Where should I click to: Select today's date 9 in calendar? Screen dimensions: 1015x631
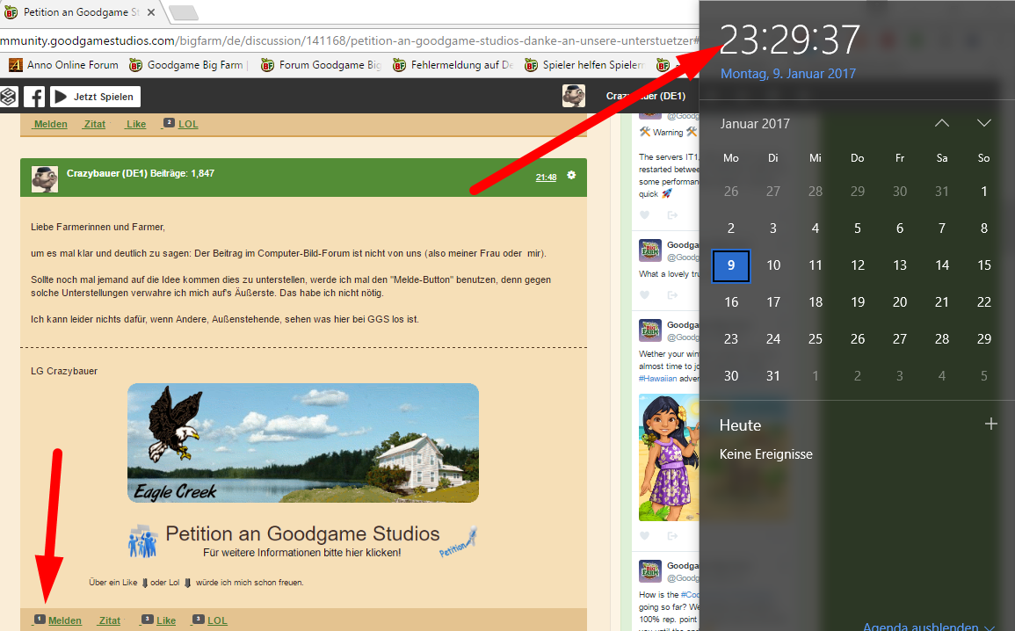tap(731, 265)
